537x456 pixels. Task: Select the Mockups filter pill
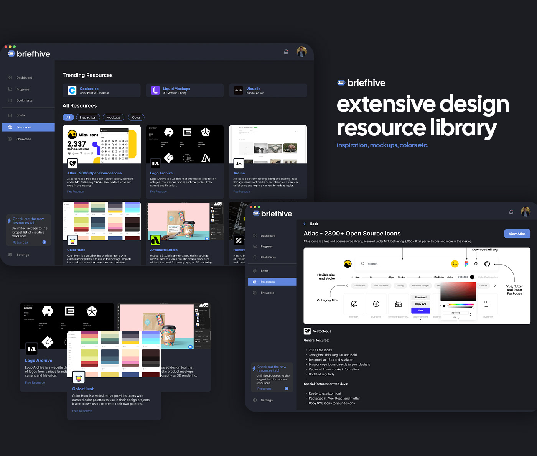tap(114, 117)
